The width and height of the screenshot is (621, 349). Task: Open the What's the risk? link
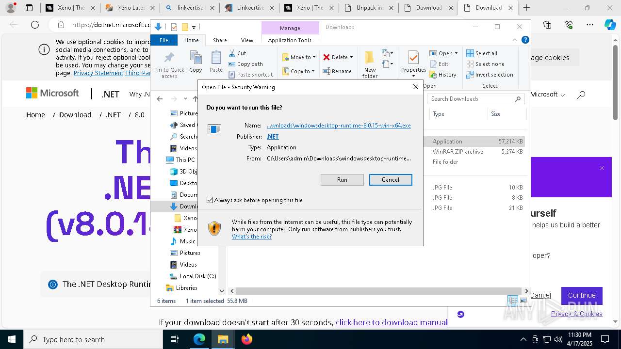(252, 237)
